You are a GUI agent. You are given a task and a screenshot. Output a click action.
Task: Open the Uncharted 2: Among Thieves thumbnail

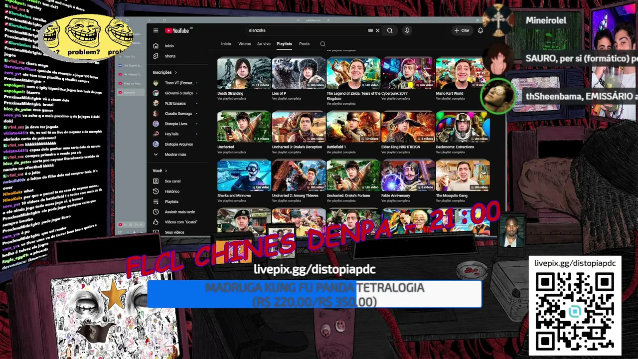coord(299,176)
